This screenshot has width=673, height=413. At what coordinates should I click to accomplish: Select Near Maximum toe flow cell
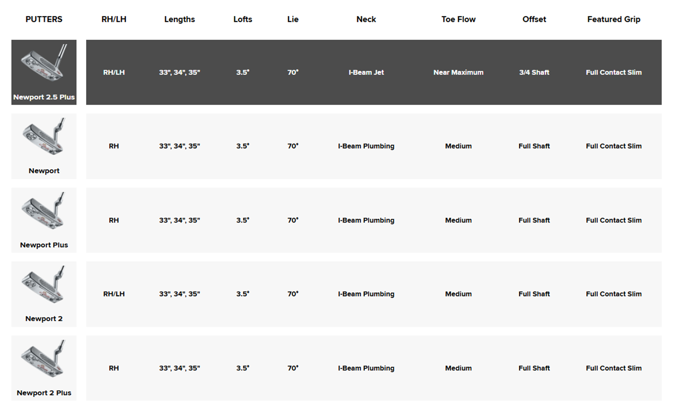458,72
